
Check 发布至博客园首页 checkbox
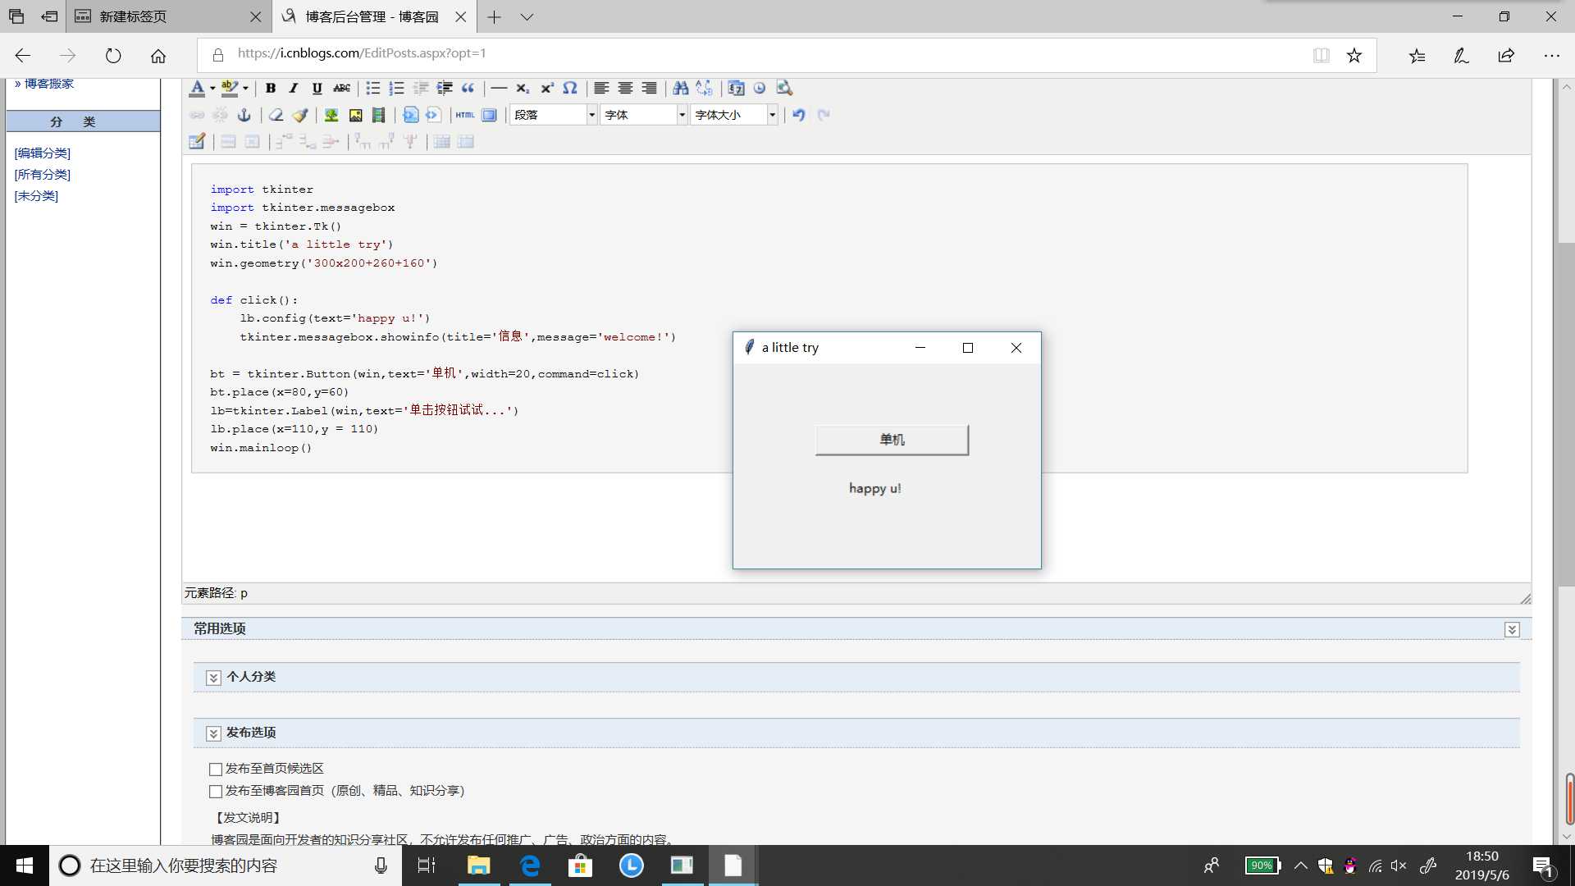(216, 792)
